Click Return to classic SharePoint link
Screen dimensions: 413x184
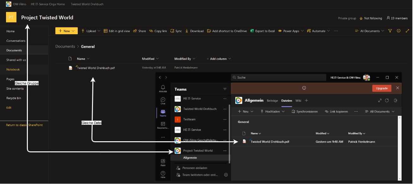[x=24, y=125]
